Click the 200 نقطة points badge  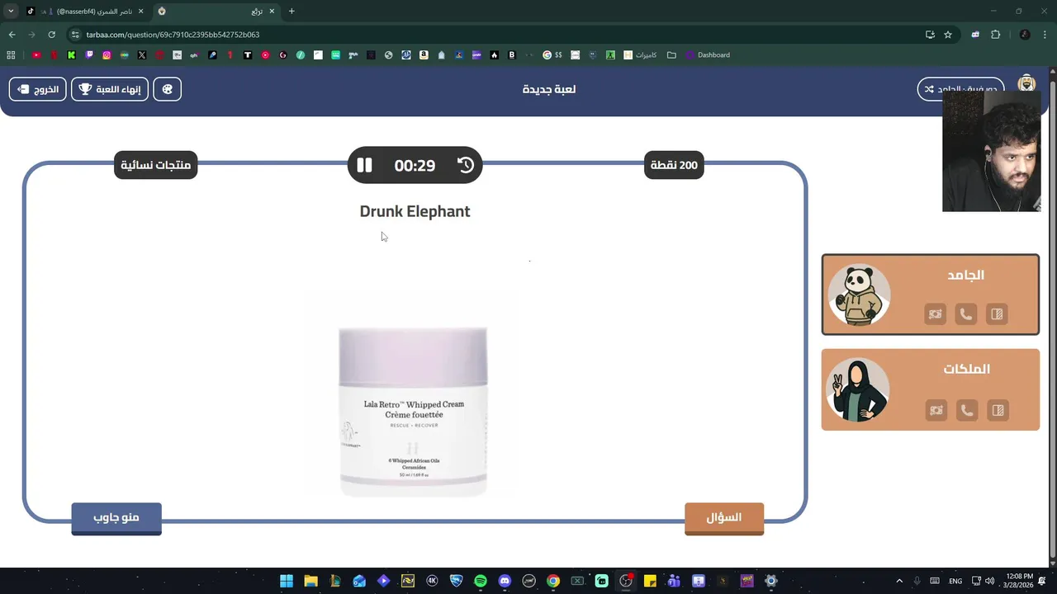[x=674, y=165]
